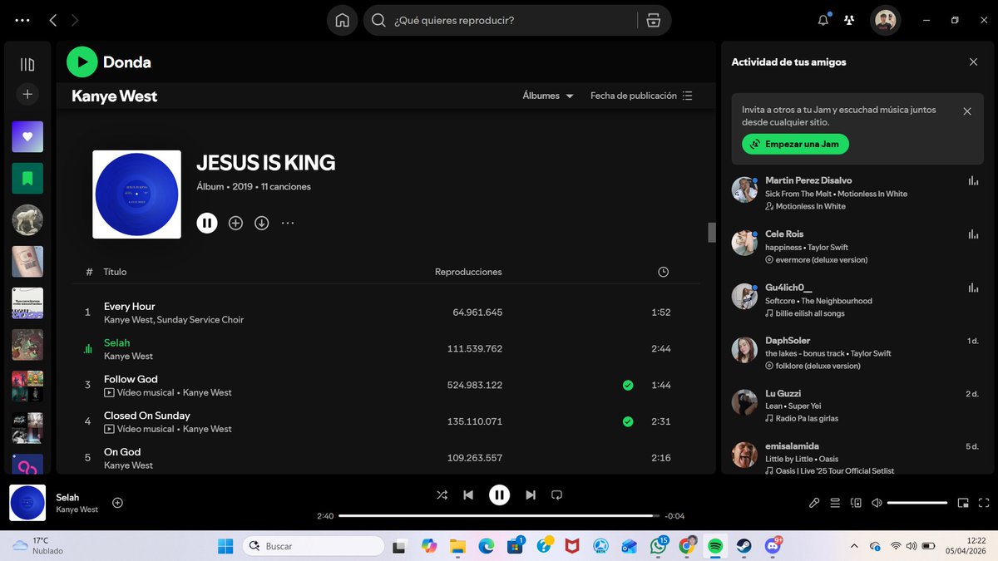Open the lyrics microphone icon

tap(814, 503)
